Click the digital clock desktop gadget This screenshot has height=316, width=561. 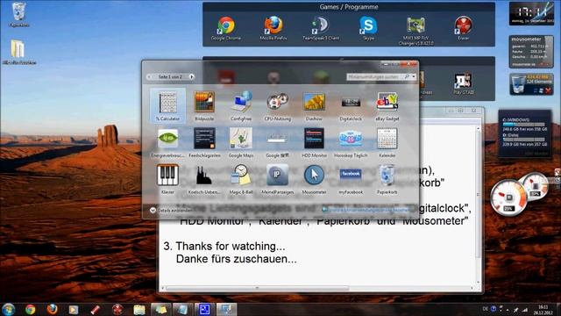click(x=531, y=14)
